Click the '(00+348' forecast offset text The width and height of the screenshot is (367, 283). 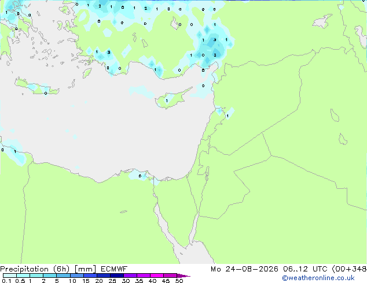(x=349, y=269)
